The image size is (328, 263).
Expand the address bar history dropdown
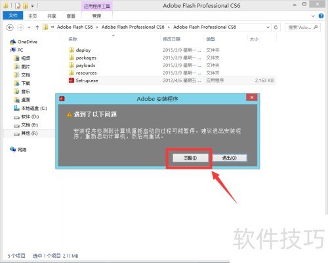(x=268, y=27)
